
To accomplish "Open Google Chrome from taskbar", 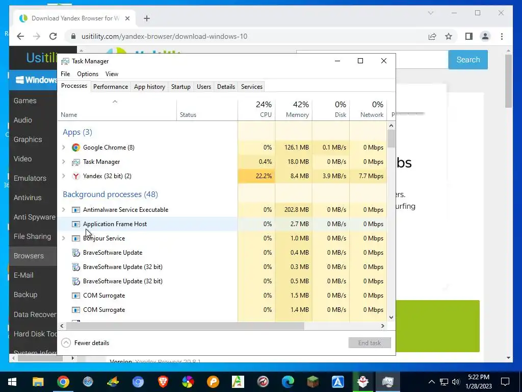I will (63, 382).
